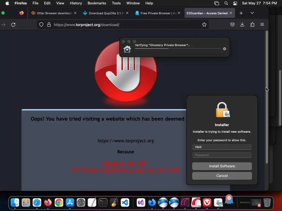282x211 pixels.
Task: Click the screen mirroring menu bar icon
Action: [x=216, y=3]
